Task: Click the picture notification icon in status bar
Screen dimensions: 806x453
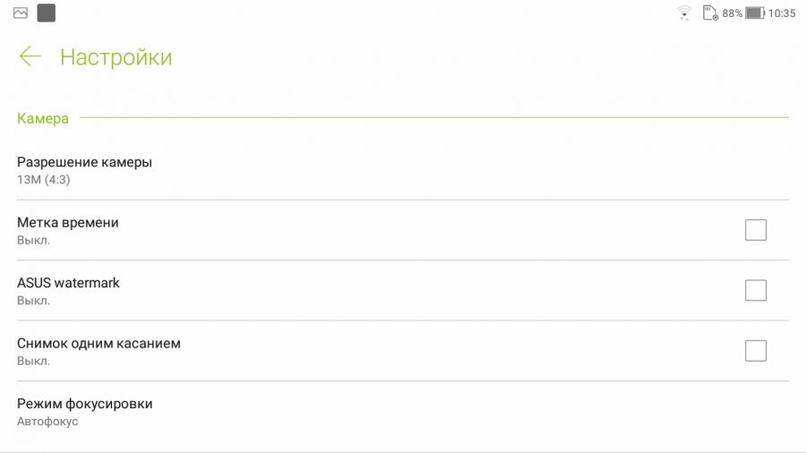Action: pyautogui.click(x=21, y=13)
